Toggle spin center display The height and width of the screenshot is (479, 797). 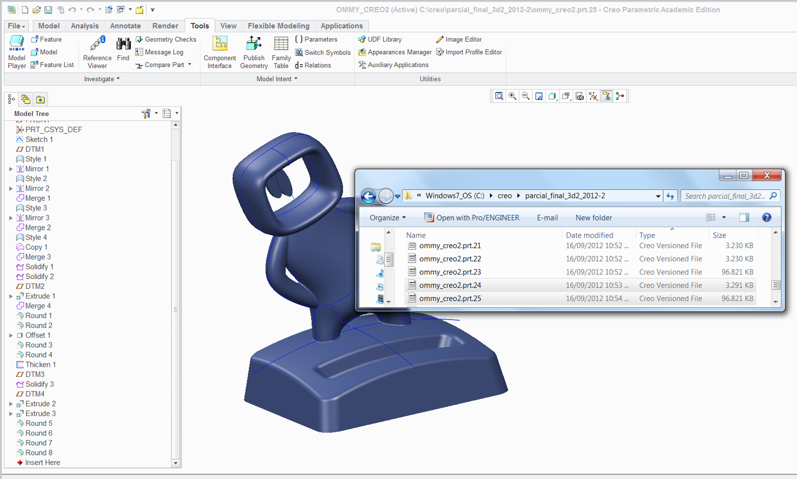coord(620,96)
